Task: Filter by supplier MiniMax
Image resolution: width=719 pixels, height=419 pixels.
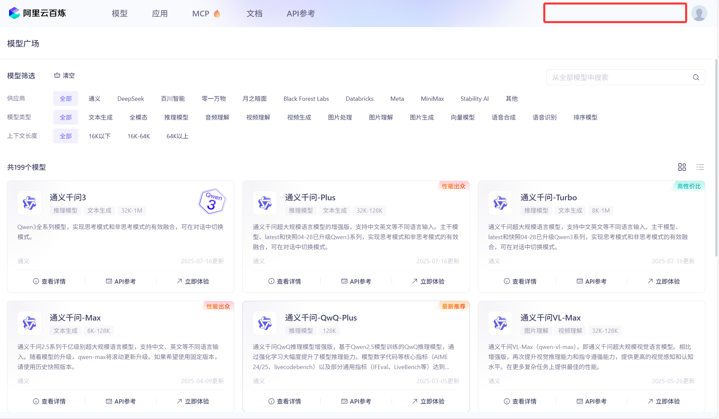Action: [432, 98]
